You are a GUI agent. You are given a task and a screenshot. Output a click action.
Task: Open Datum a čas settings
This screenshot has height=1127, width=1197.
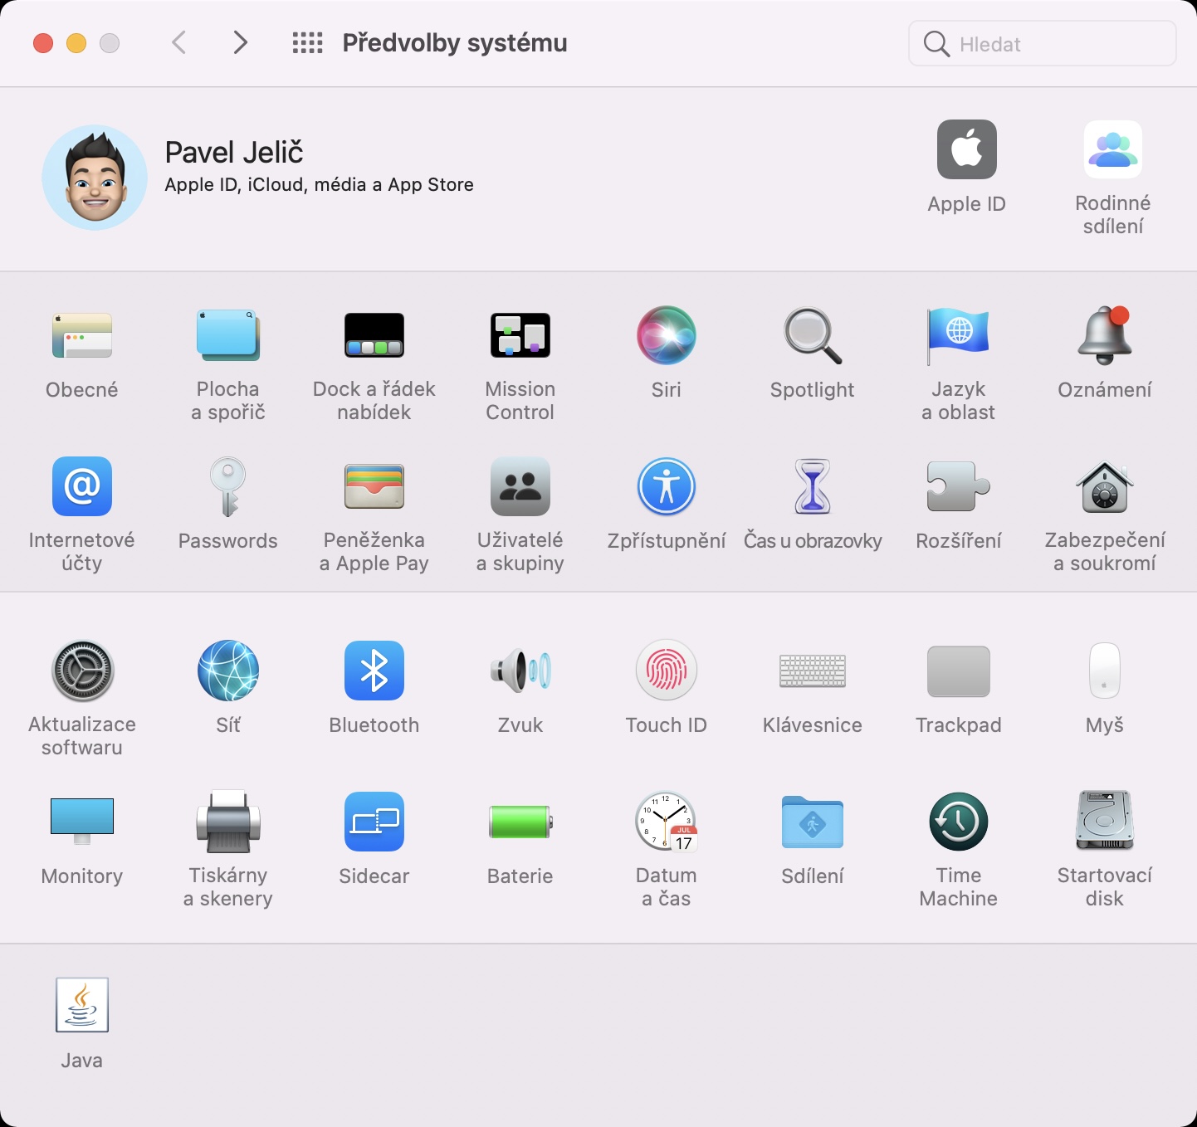[667, 822]
